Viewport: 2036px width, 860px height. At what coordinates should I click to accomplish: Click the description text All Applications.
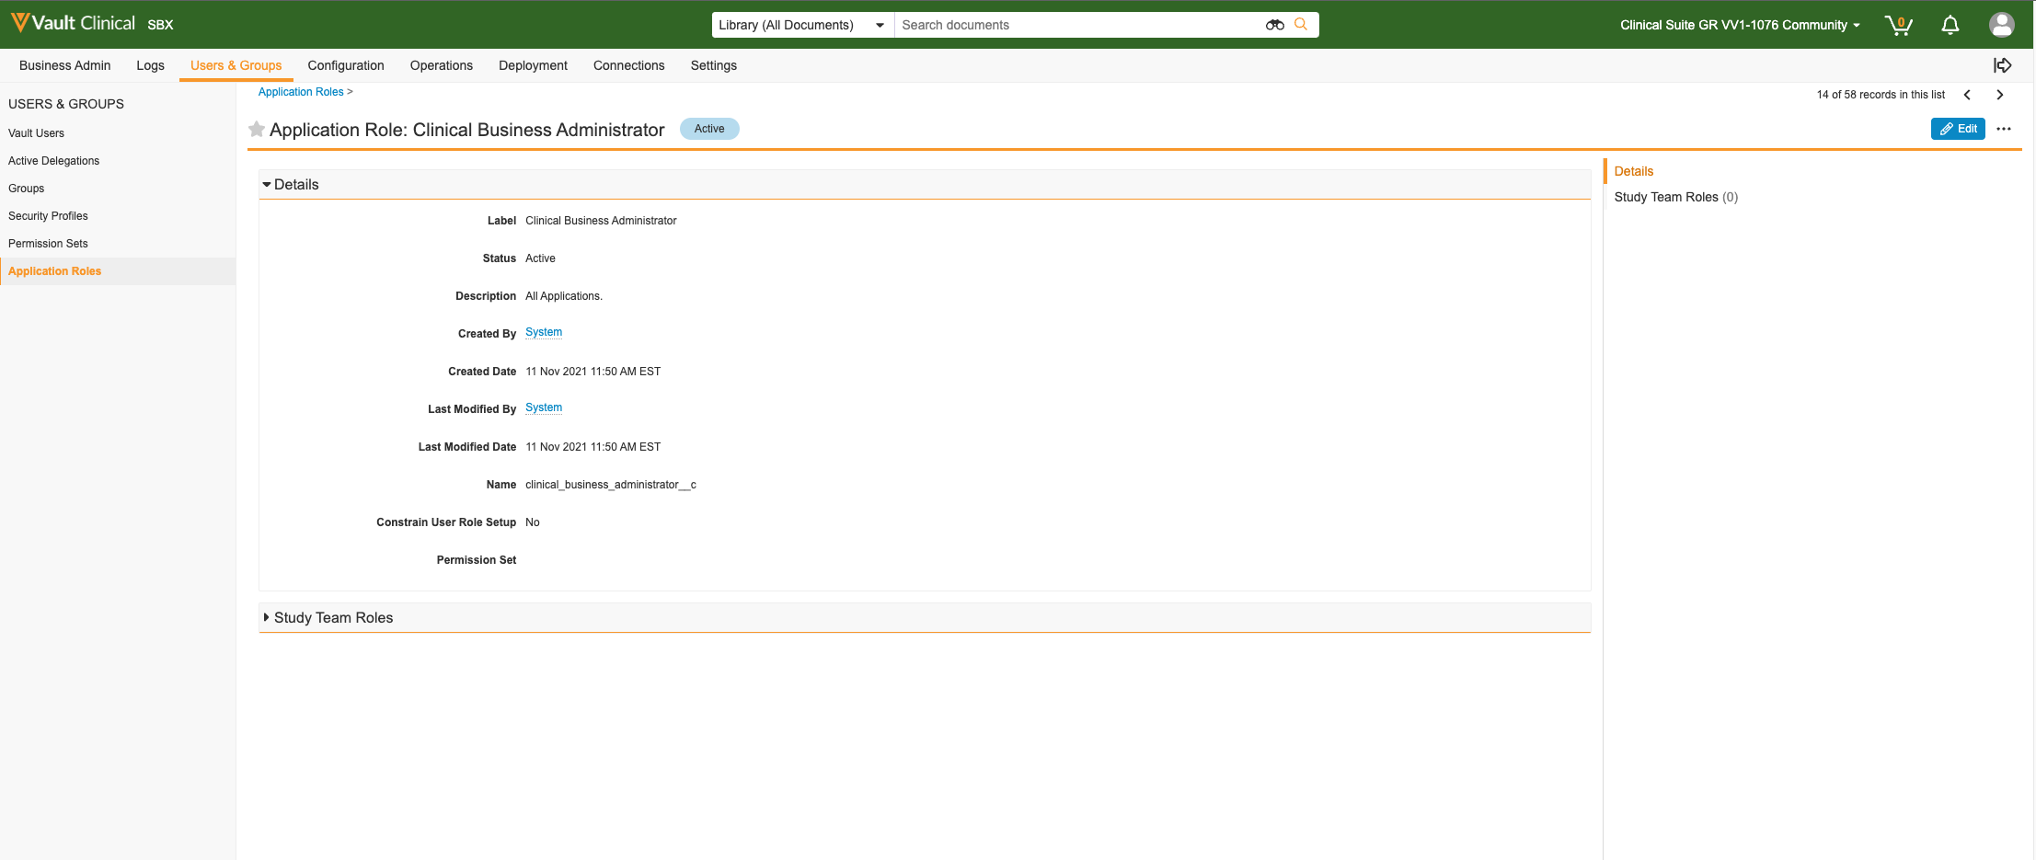pyautogui.click(x=564, y=296)
